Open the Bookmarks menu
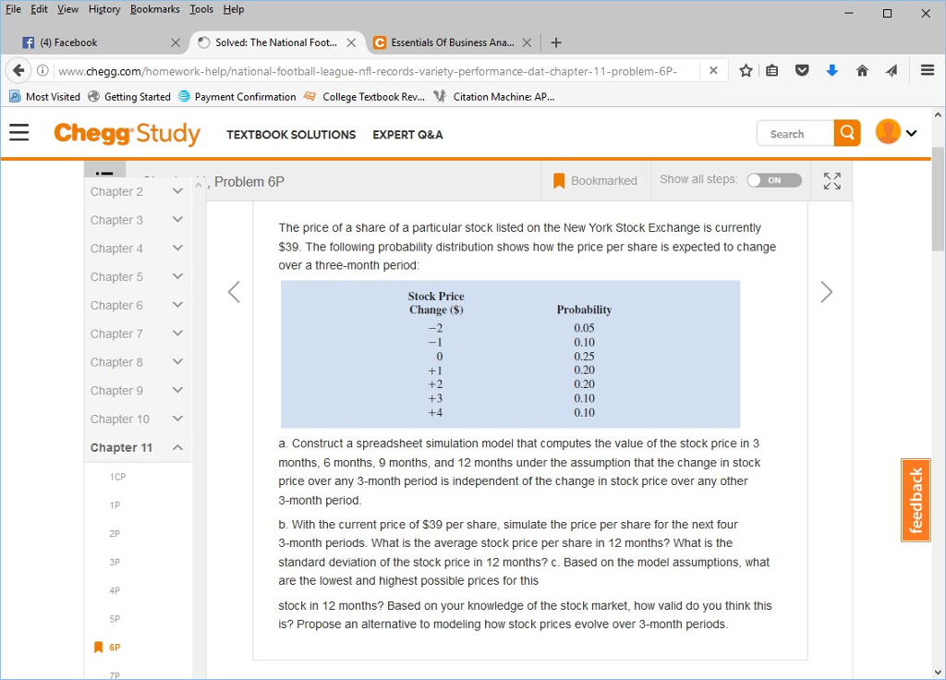The width and height of the screenshot is (946, 680). tap(154, 9)
